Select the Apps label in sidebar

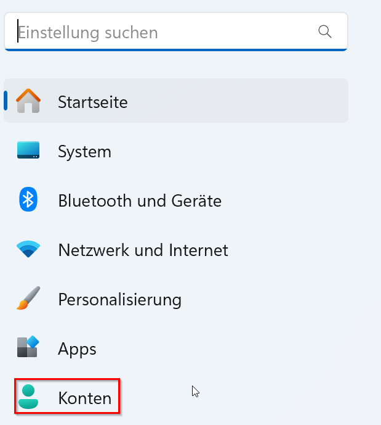77,349
